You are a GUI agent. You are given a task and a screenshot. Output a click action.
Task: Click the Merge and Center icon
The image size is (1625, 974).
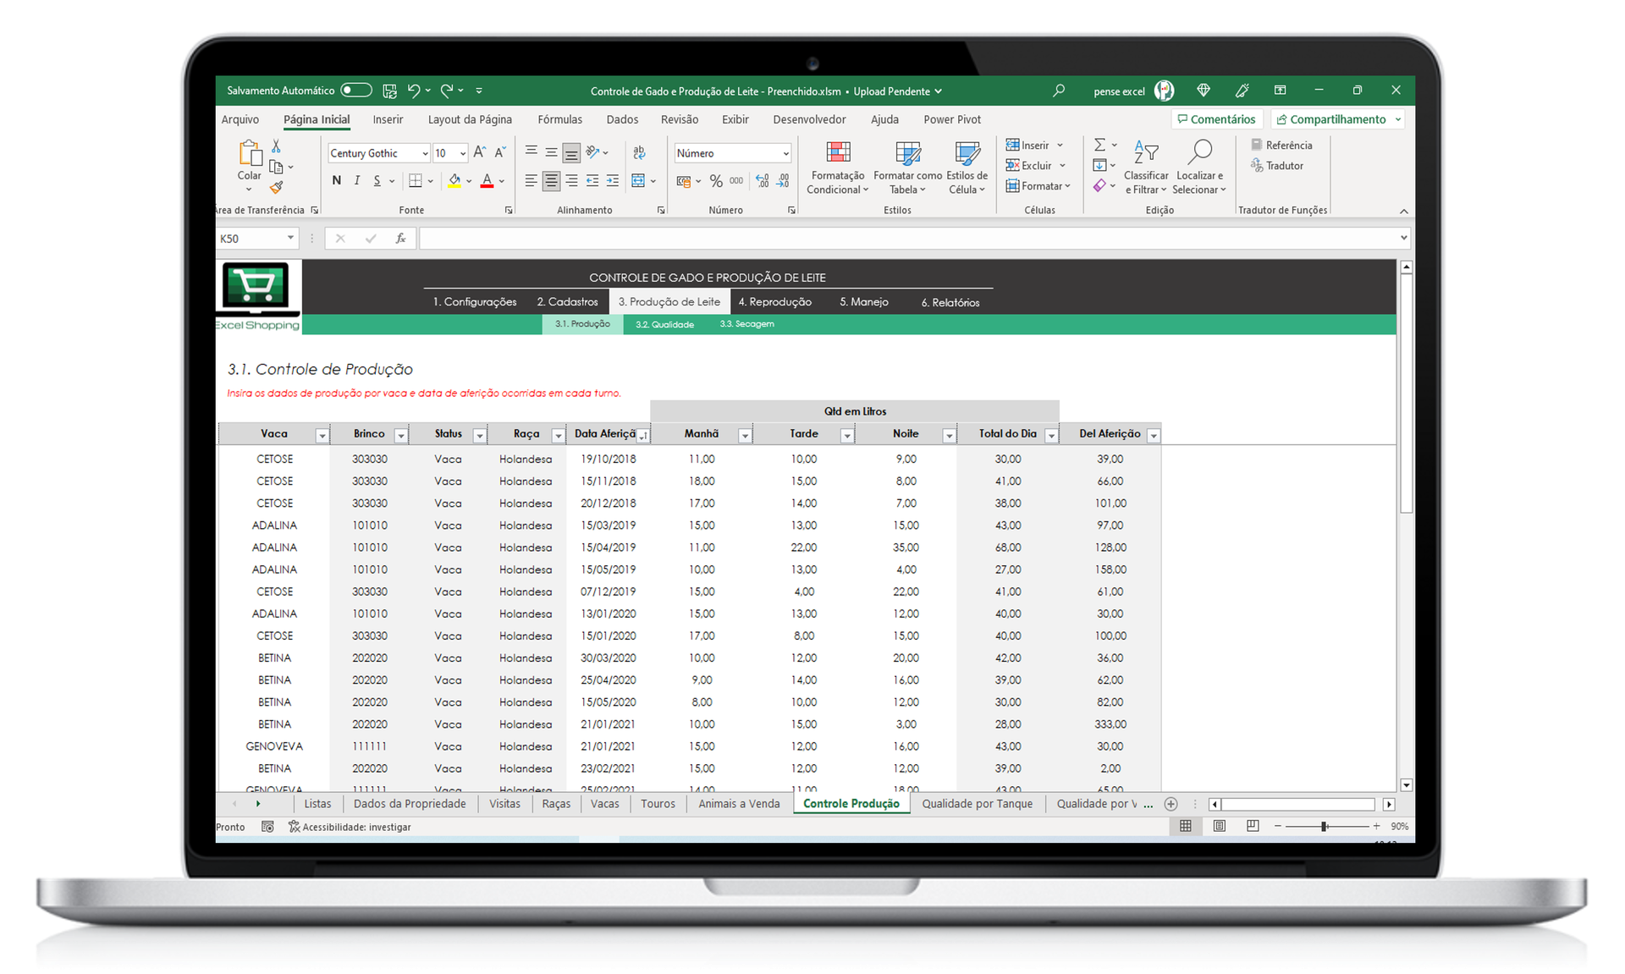(x=638, y=180)
